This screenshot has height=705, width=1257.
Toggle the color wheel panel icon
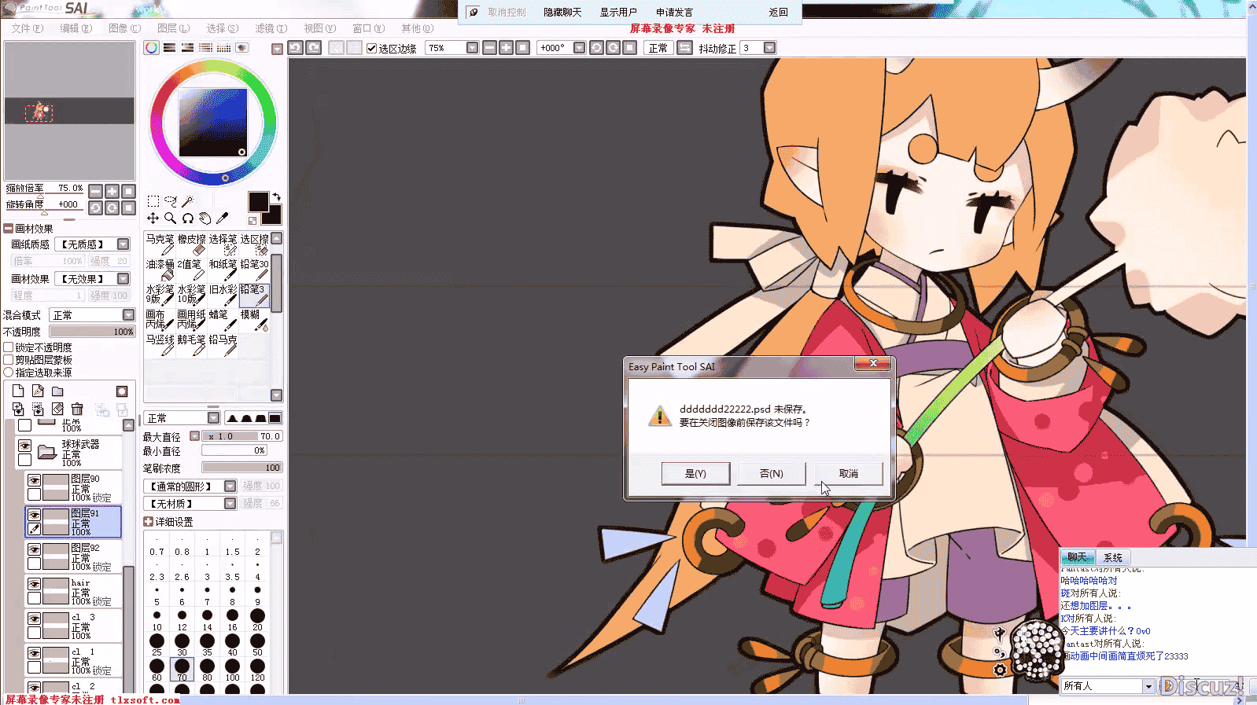point(151,48)
